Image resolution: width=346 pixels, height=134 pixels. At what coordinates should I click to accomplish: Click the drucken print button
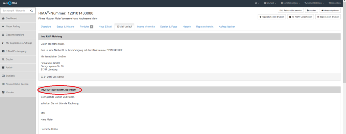click(311, 10)
